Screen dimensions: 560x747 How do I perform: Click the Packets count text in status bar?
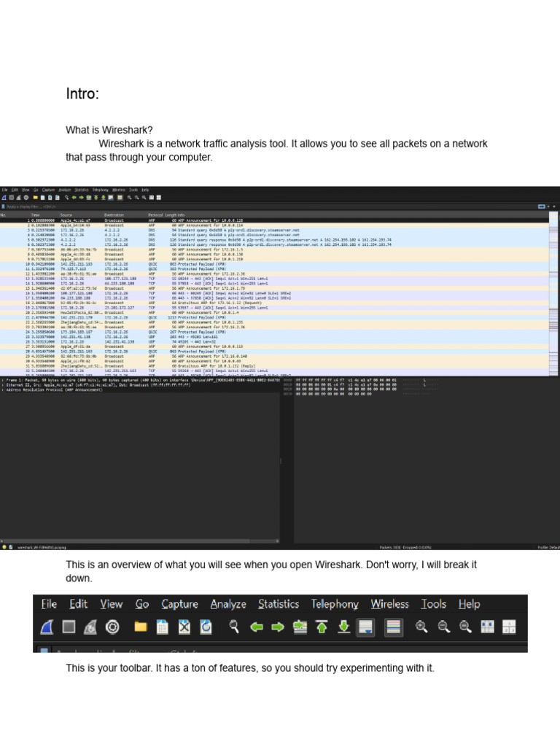(405, 547)
